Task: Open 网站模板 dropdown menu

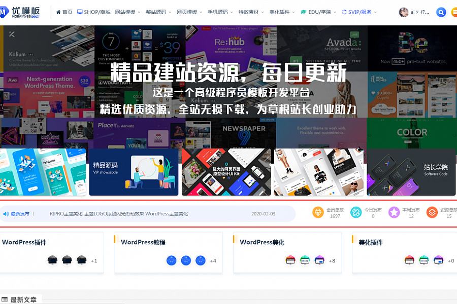Action: pyautogui.click(x=127, y=12)
